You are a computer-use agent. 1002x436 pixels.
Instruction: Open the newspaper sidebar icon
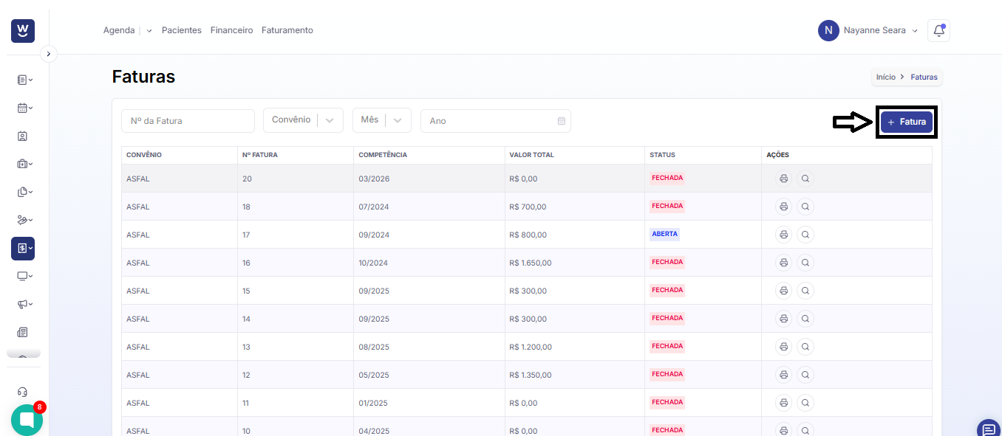(22, 332)
